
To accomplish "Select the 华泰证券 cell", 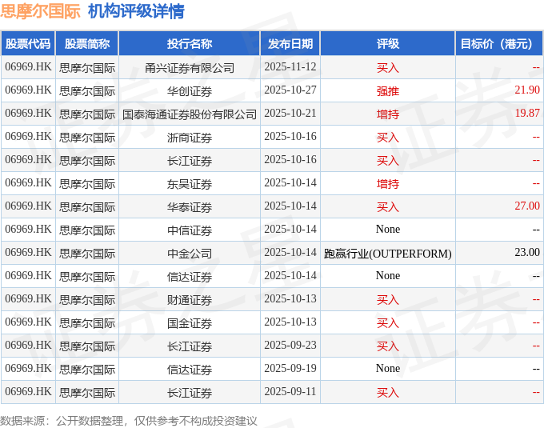I will 190,207.
